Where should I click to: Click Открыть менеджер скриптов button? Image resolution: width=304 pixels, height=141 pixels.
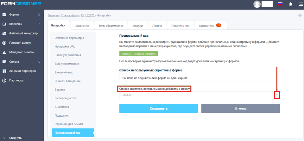point(139,54)
